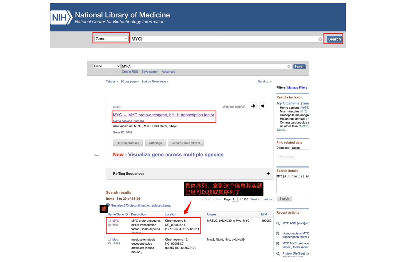Screen dimensions: 409x262
Task: Open See also 873 discontinued items link
Action: pyautogui.click(x=141, y=205)
